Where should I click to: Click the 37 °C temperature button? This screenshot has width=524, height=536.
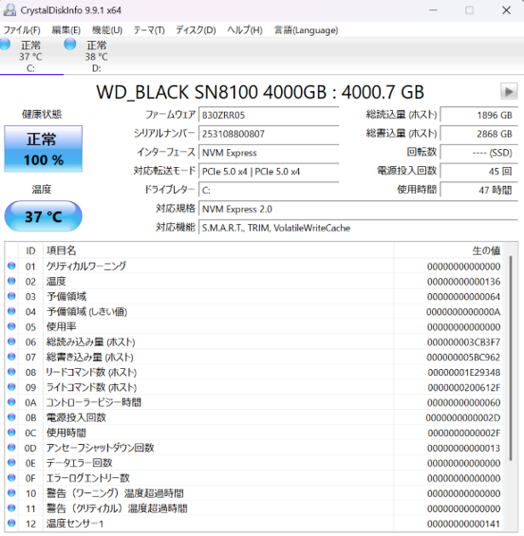coord(44,216)
